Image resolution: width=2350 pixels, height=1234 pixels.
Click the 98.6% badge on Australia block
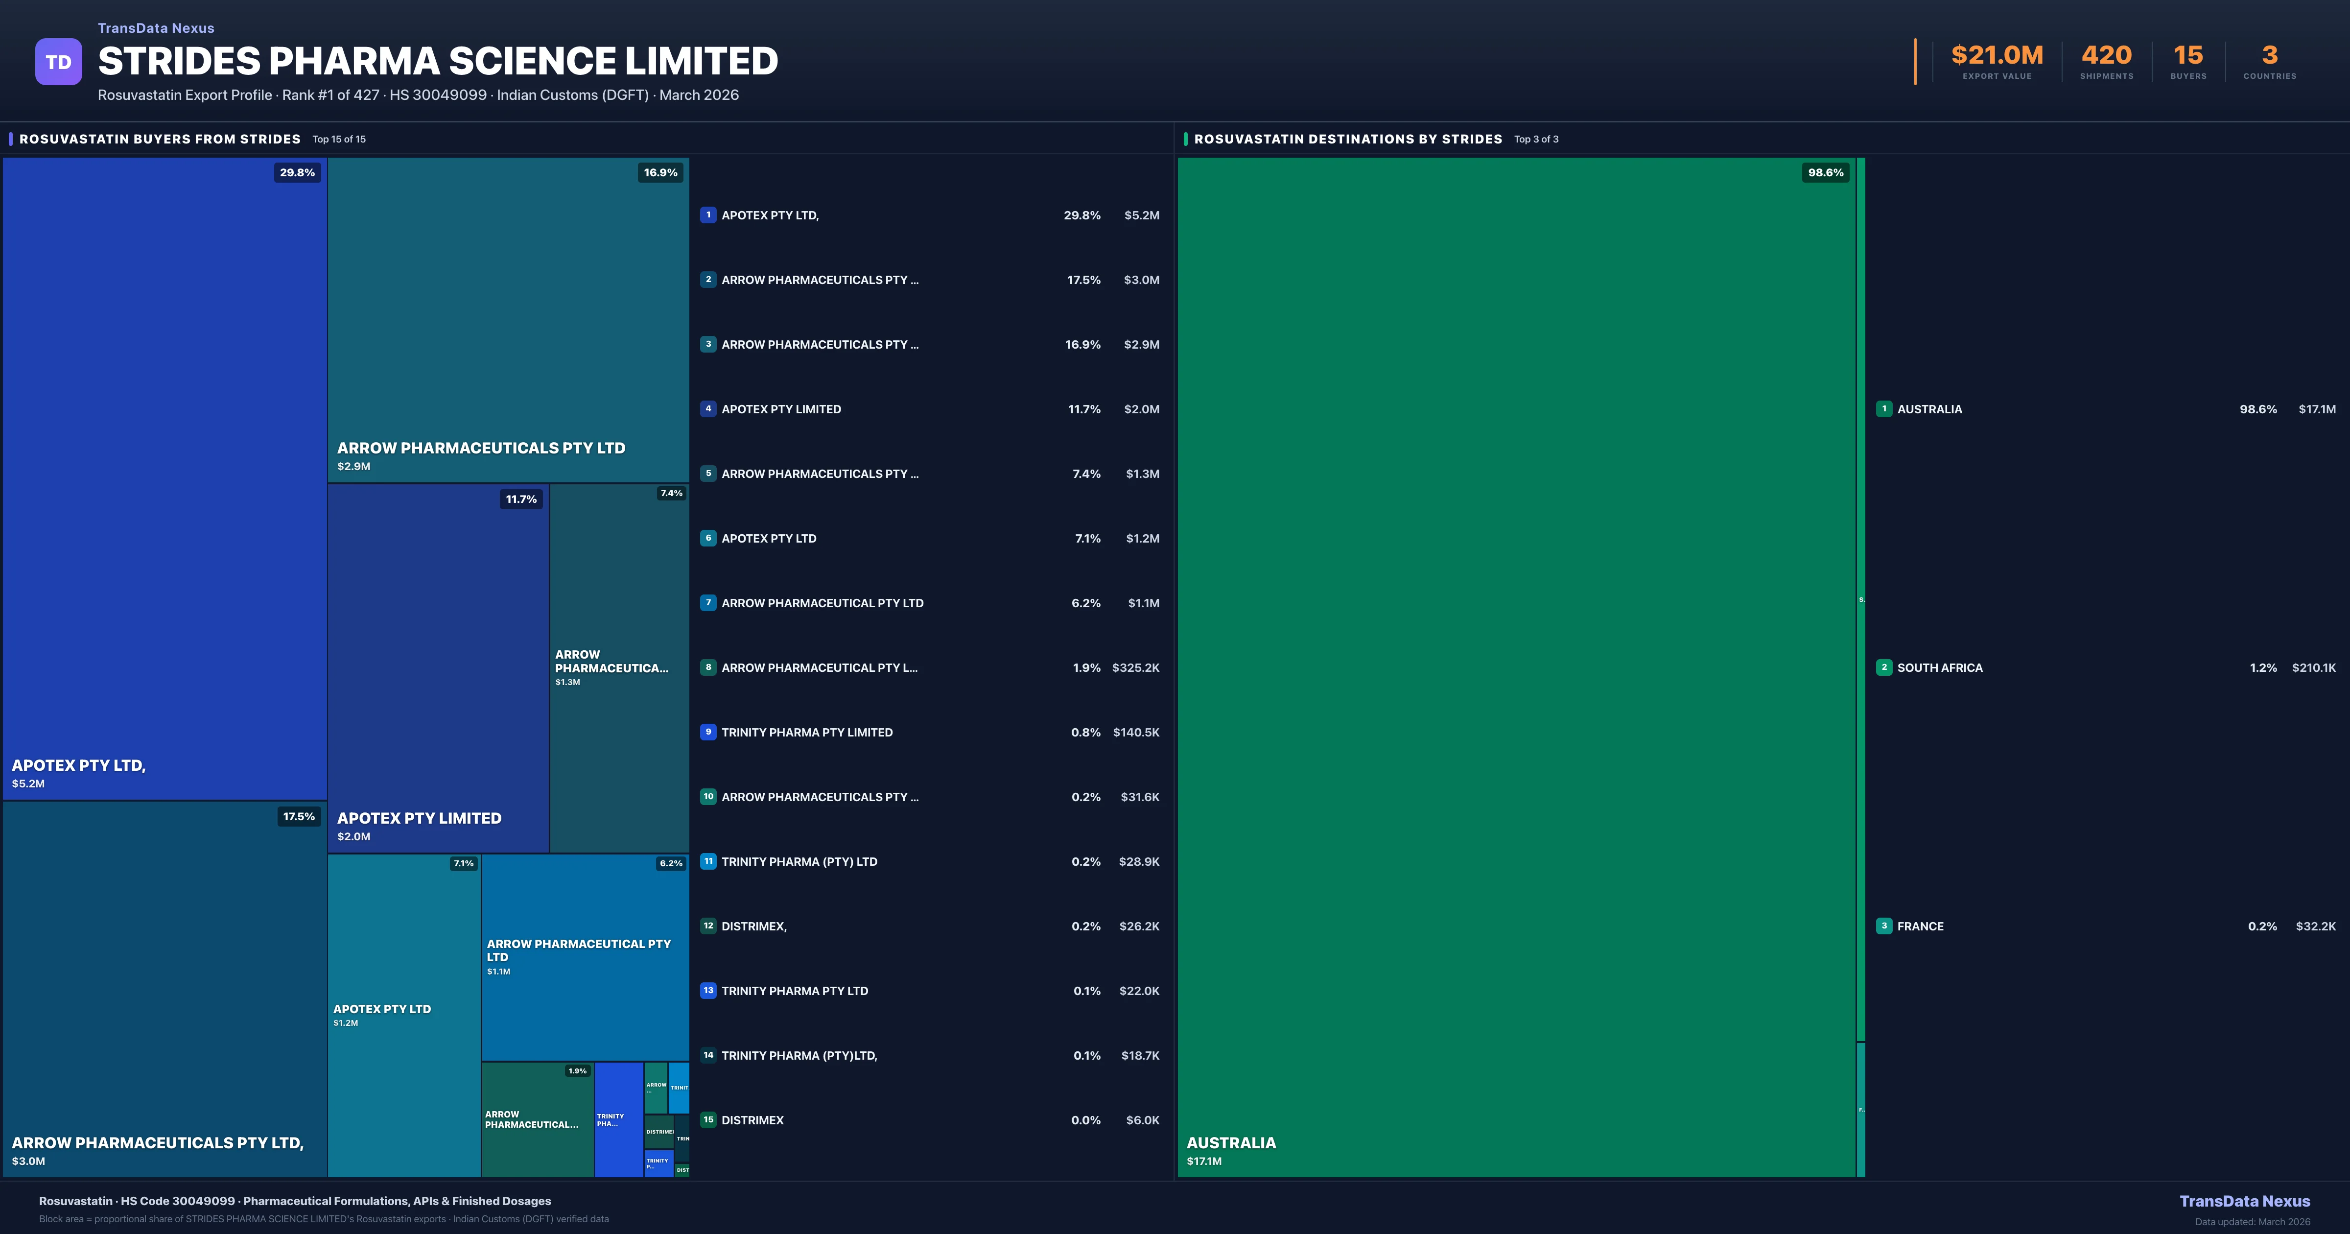1826,172
